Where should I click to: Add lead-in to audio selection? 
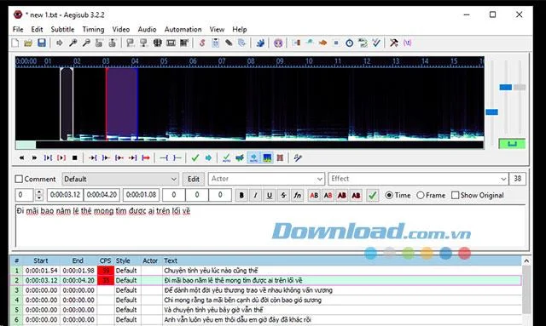[164, 157]
